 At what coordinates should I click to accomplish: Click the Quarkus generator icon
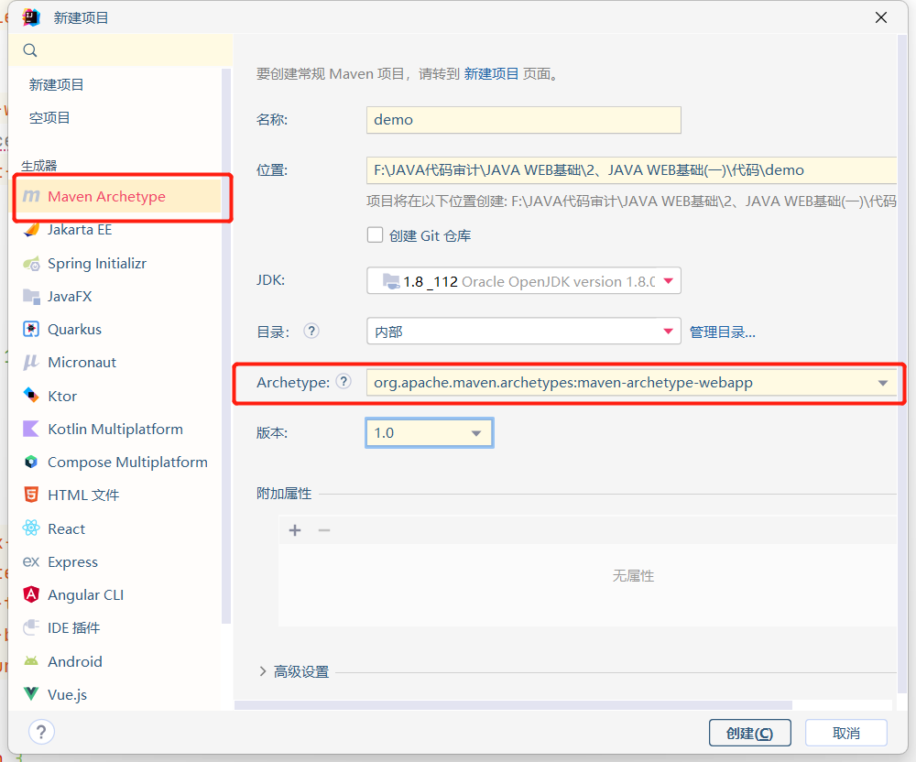pyautogui.click(x=31, y=330)
